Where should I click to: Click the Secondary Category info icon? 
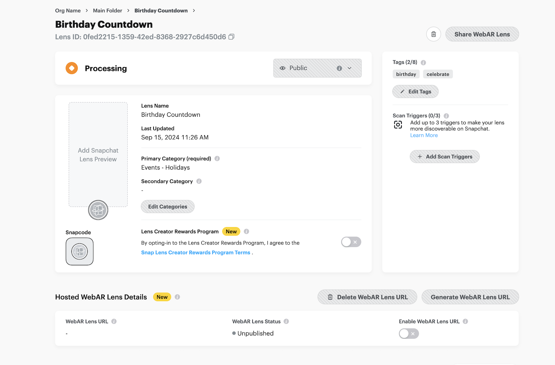coord(199,181)
